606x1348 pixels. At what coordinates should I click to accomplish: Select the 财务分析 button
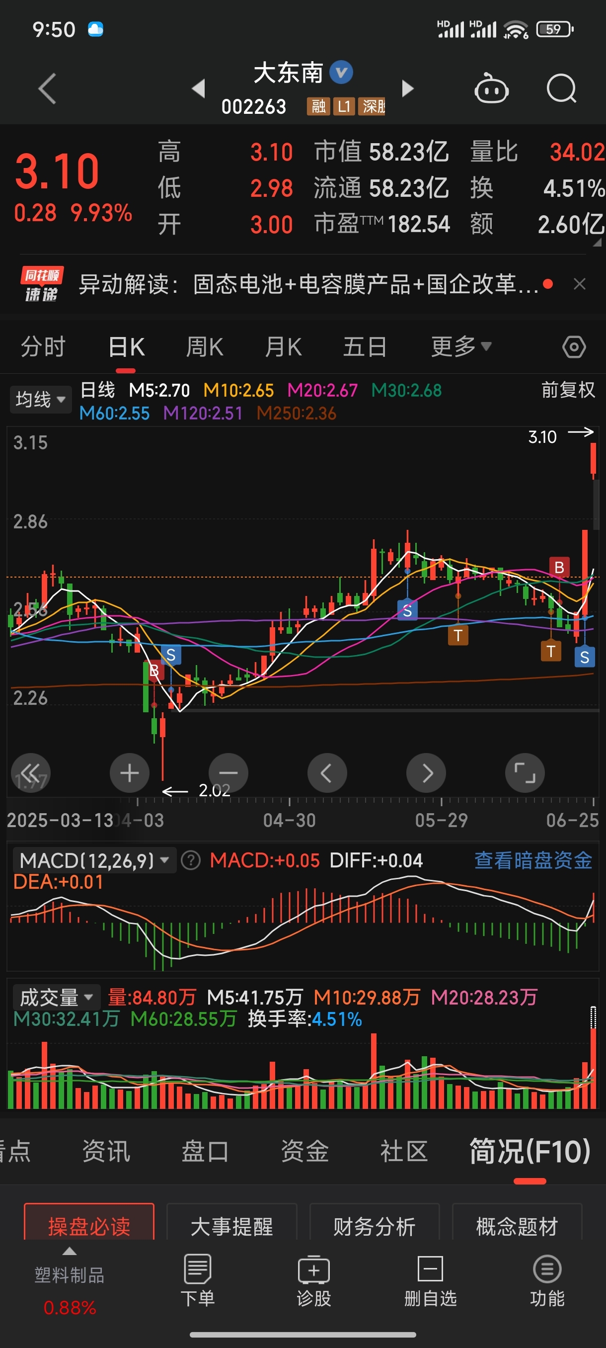pos(375,1222)
